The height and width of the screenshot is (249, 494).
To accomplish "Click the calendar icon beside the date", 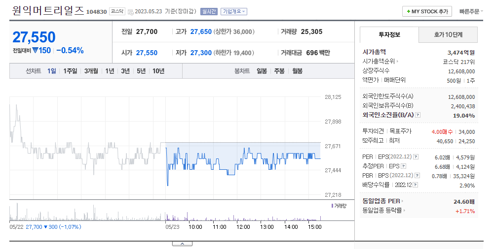I will point(130,12).
